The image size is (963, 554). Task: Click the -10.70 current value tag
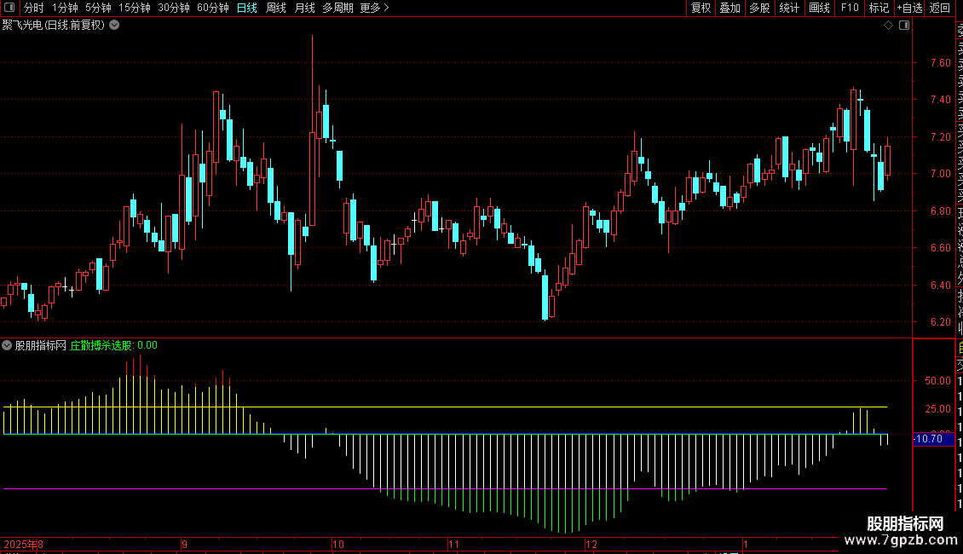(933, 439)
